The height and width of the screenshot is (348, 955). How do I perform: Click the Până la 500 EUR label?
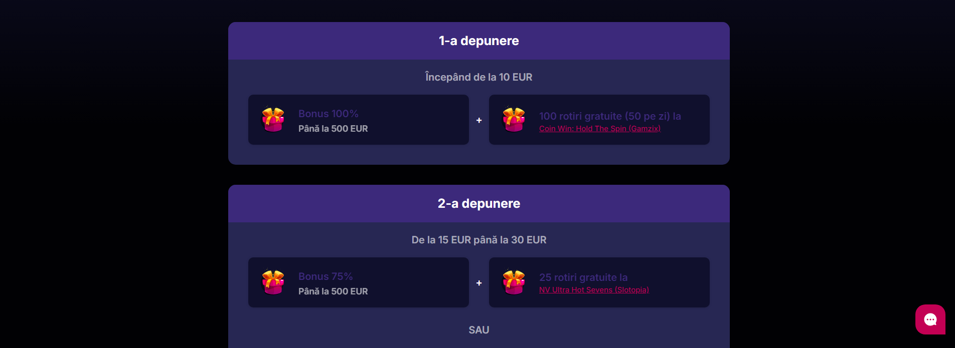[333, 129]
